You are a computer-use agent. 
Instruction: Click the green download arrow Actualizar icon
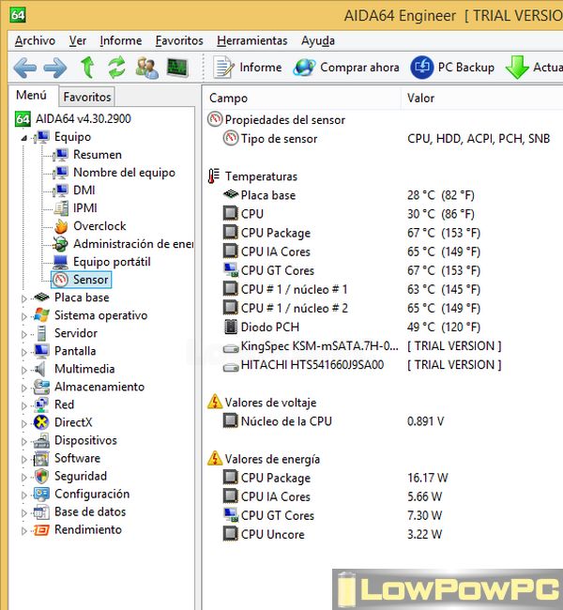(x=517, y=68)
